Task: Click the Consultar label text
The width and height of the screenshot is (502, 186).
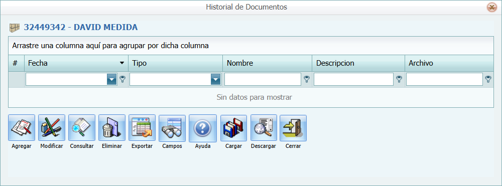Action: [82, 146]
